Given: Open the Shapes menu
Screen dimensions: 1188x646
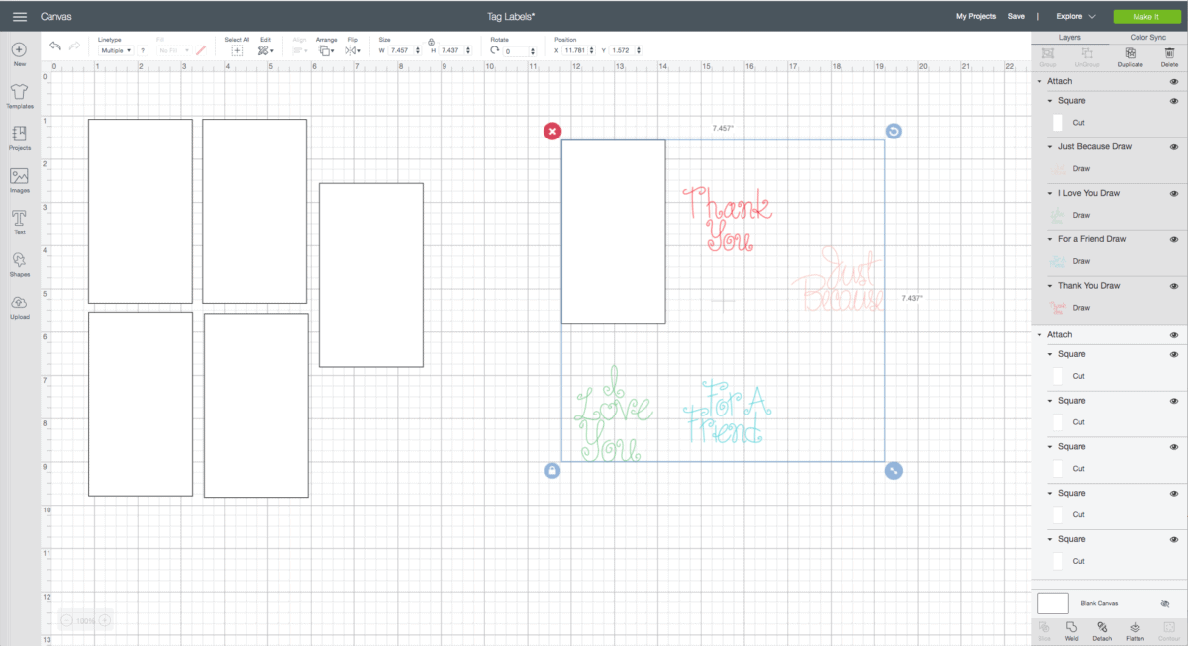Looking at the screenshot, I should pos(19,263).
